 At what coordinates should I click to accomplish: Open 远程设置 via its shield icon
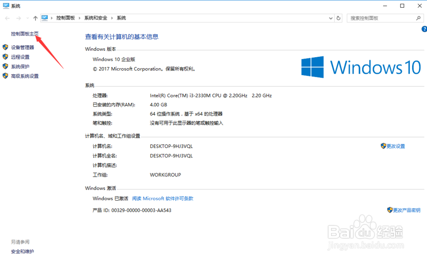click(x=5, y=57)
